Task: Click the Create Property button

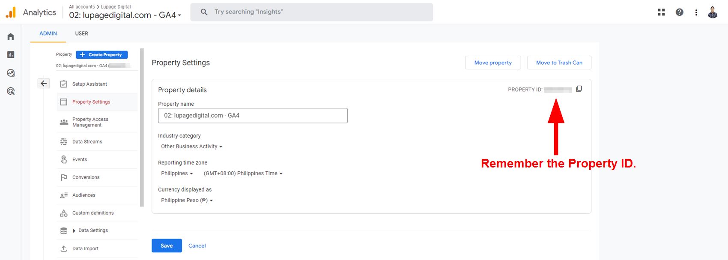Action: 102,55
